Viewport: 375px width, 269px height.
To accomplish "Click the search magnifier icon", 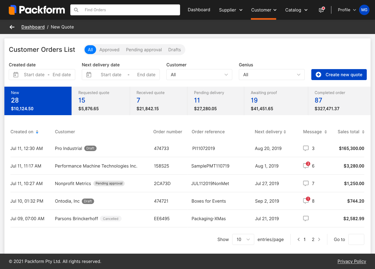I will tap(76, 10).
